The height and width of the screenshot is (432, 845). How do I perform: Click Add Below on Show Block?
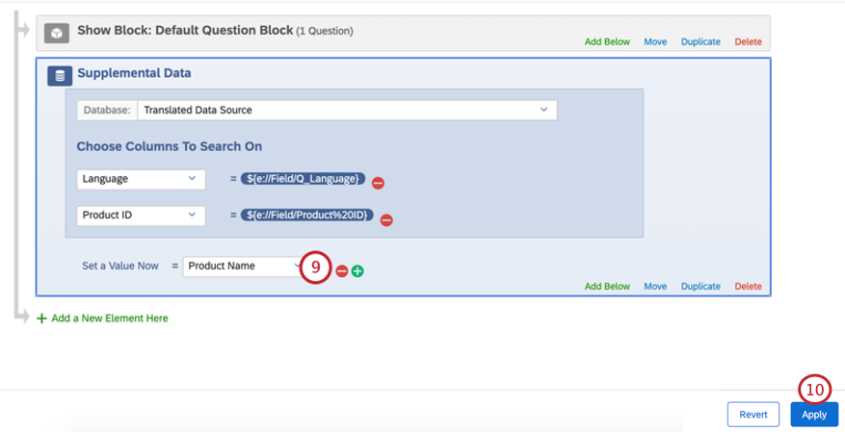coord(607,42)
